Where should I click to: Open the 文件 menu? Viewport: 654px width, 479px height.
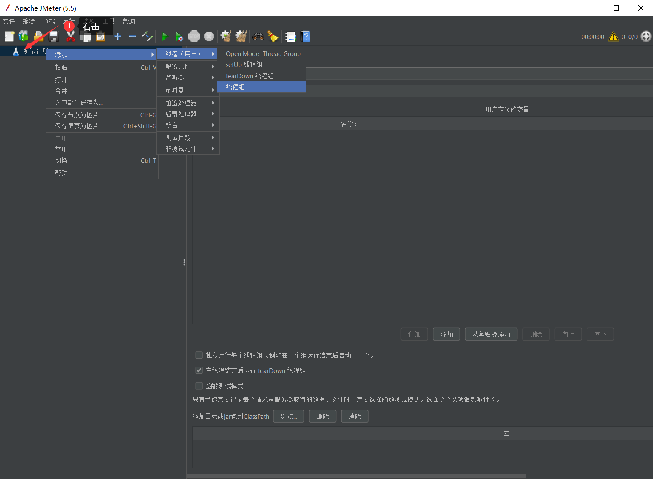(x=9, y=21)
